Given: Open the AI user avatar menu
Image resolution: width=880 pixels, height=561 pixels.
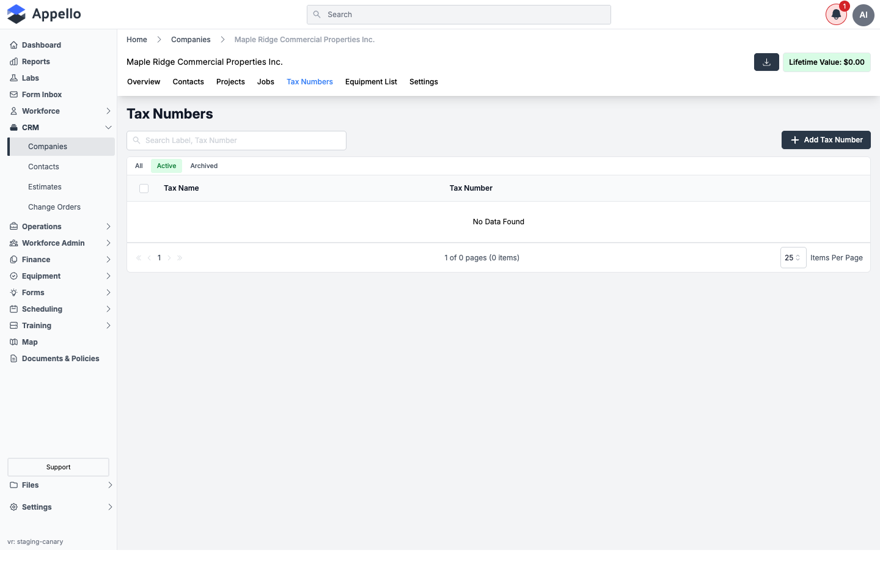Looking at the screenshot, I should click(x=864, y=15).
